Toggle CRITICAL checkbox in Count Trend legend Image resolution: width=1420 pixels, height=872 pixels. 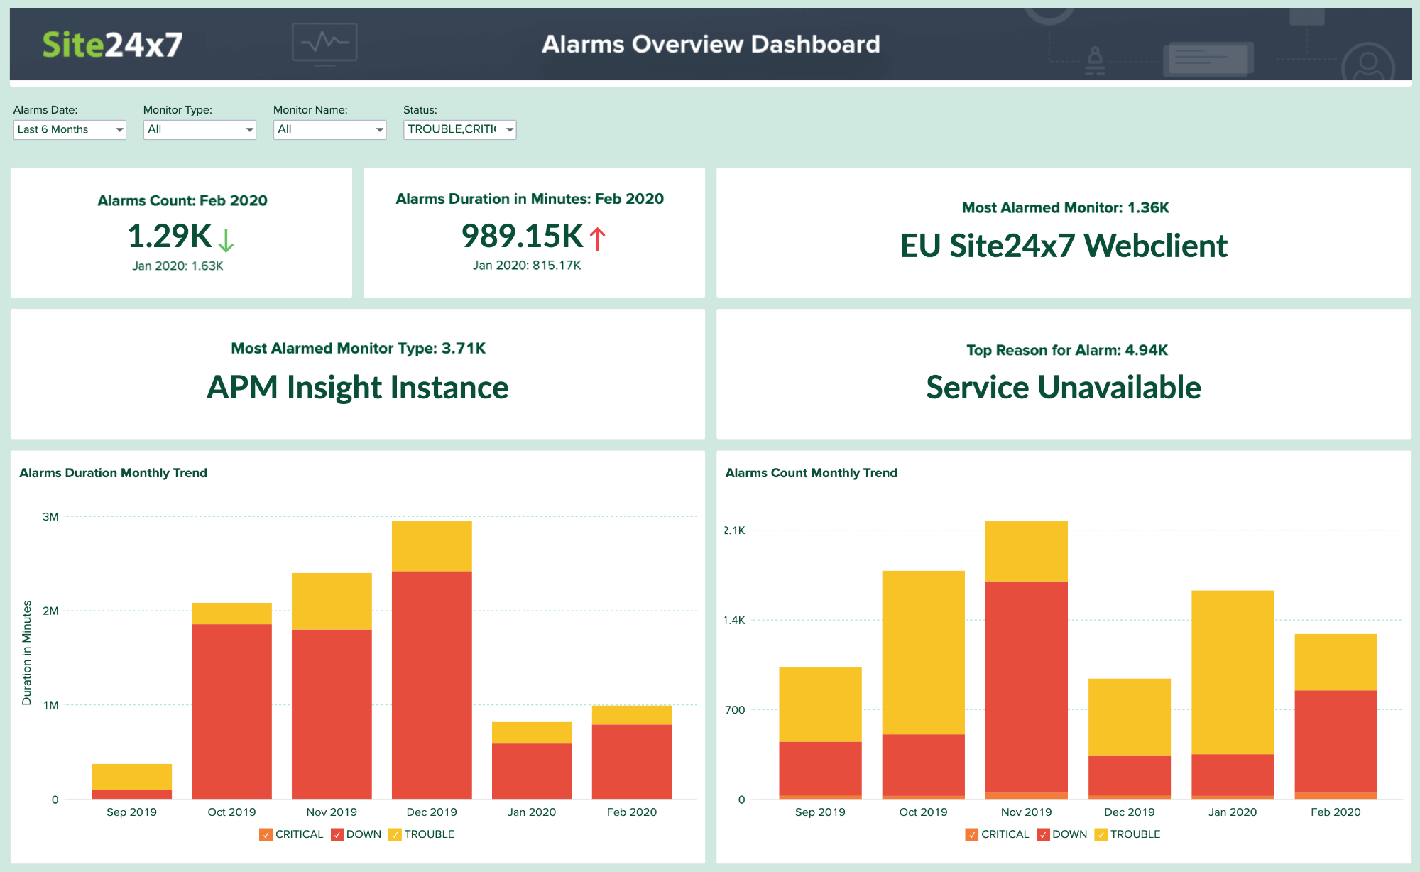coord(971,834)
